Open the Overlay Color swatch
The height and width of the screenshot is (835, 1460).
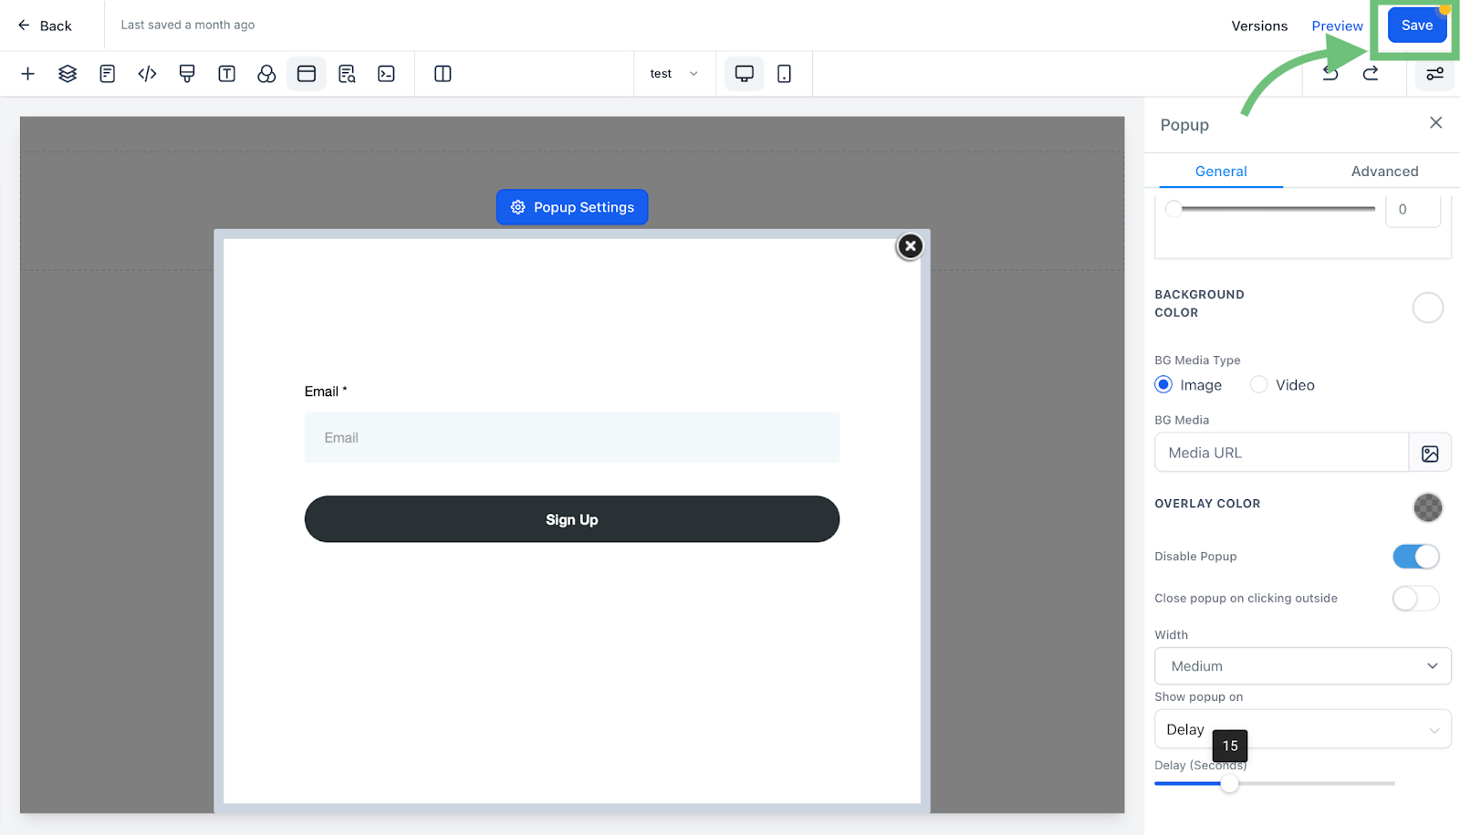point(1428,507)
